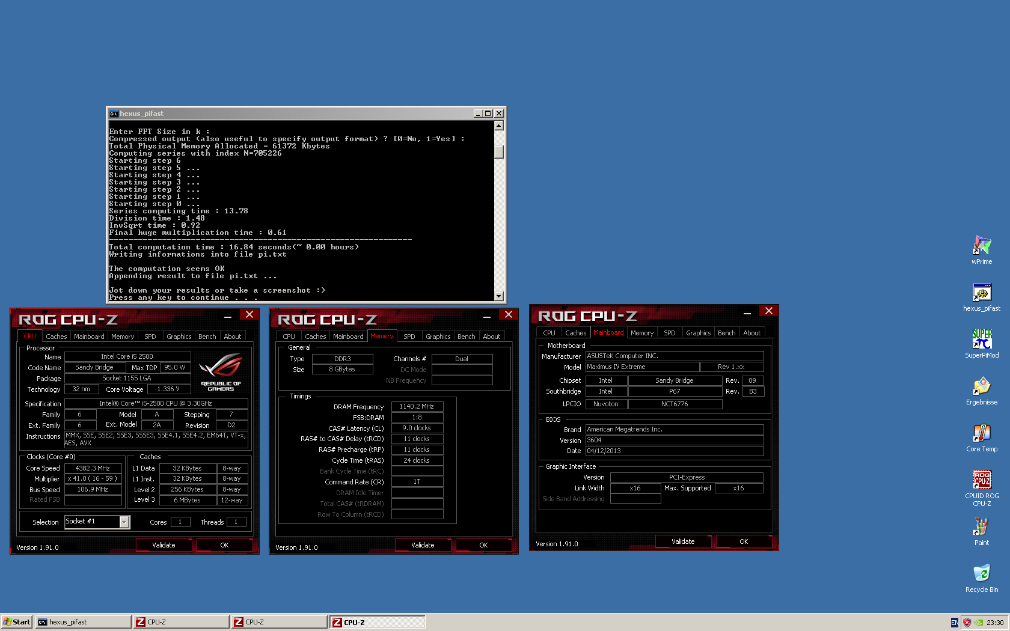Switch to CPU tab in Memory window
The height and width of the screenshot is (631, 1010).
pos(289,337)
